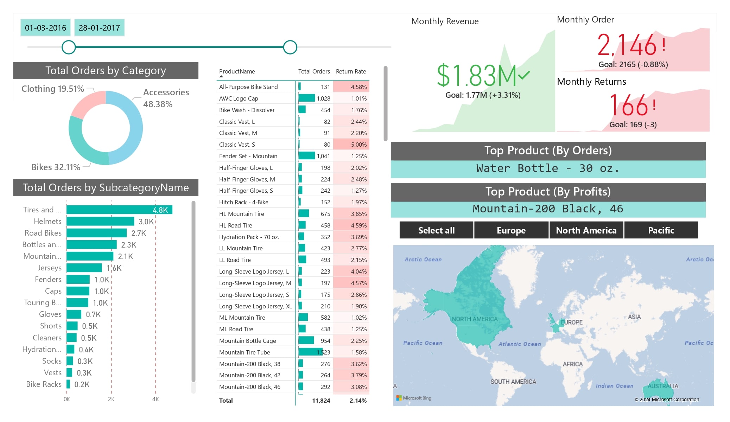Select the HL Mountain Tire row
Viewport: 730px width, 422px height.
click(x=293, y=214)
